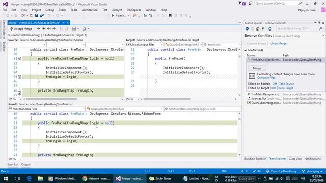The width and height of the screenshot is (326, 183).
Task: Toggle the checkbox at source line 25
Action: (19, 77)
